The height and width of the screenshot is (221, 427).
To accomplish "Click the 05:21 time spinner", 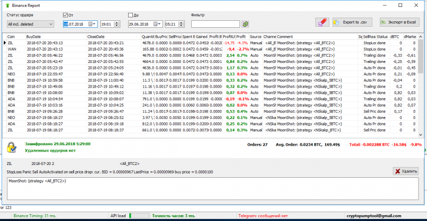I will coord(181,24).
